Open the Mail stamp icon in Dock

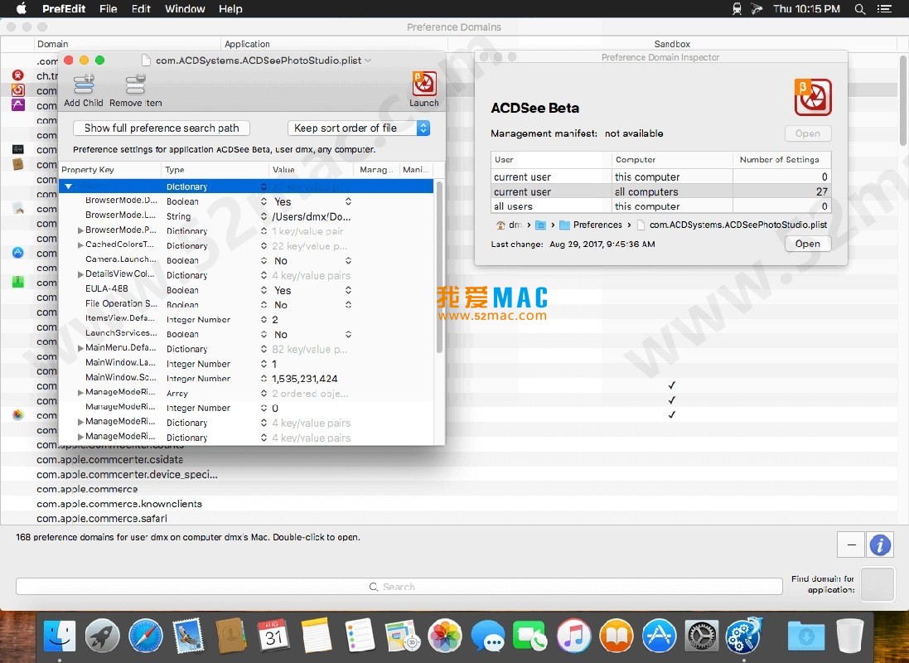tap(188, 636)
